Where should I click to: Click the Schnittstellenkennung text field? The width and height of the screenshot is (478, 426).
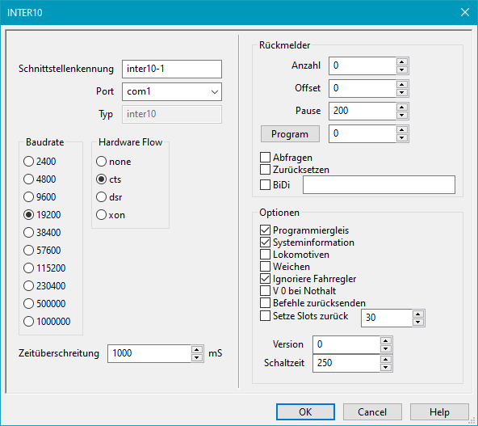[x=172, y=69]
